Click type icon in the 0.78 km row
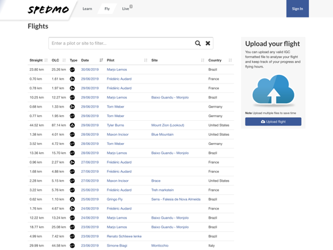The image size is (333, 250). (72, 88)
